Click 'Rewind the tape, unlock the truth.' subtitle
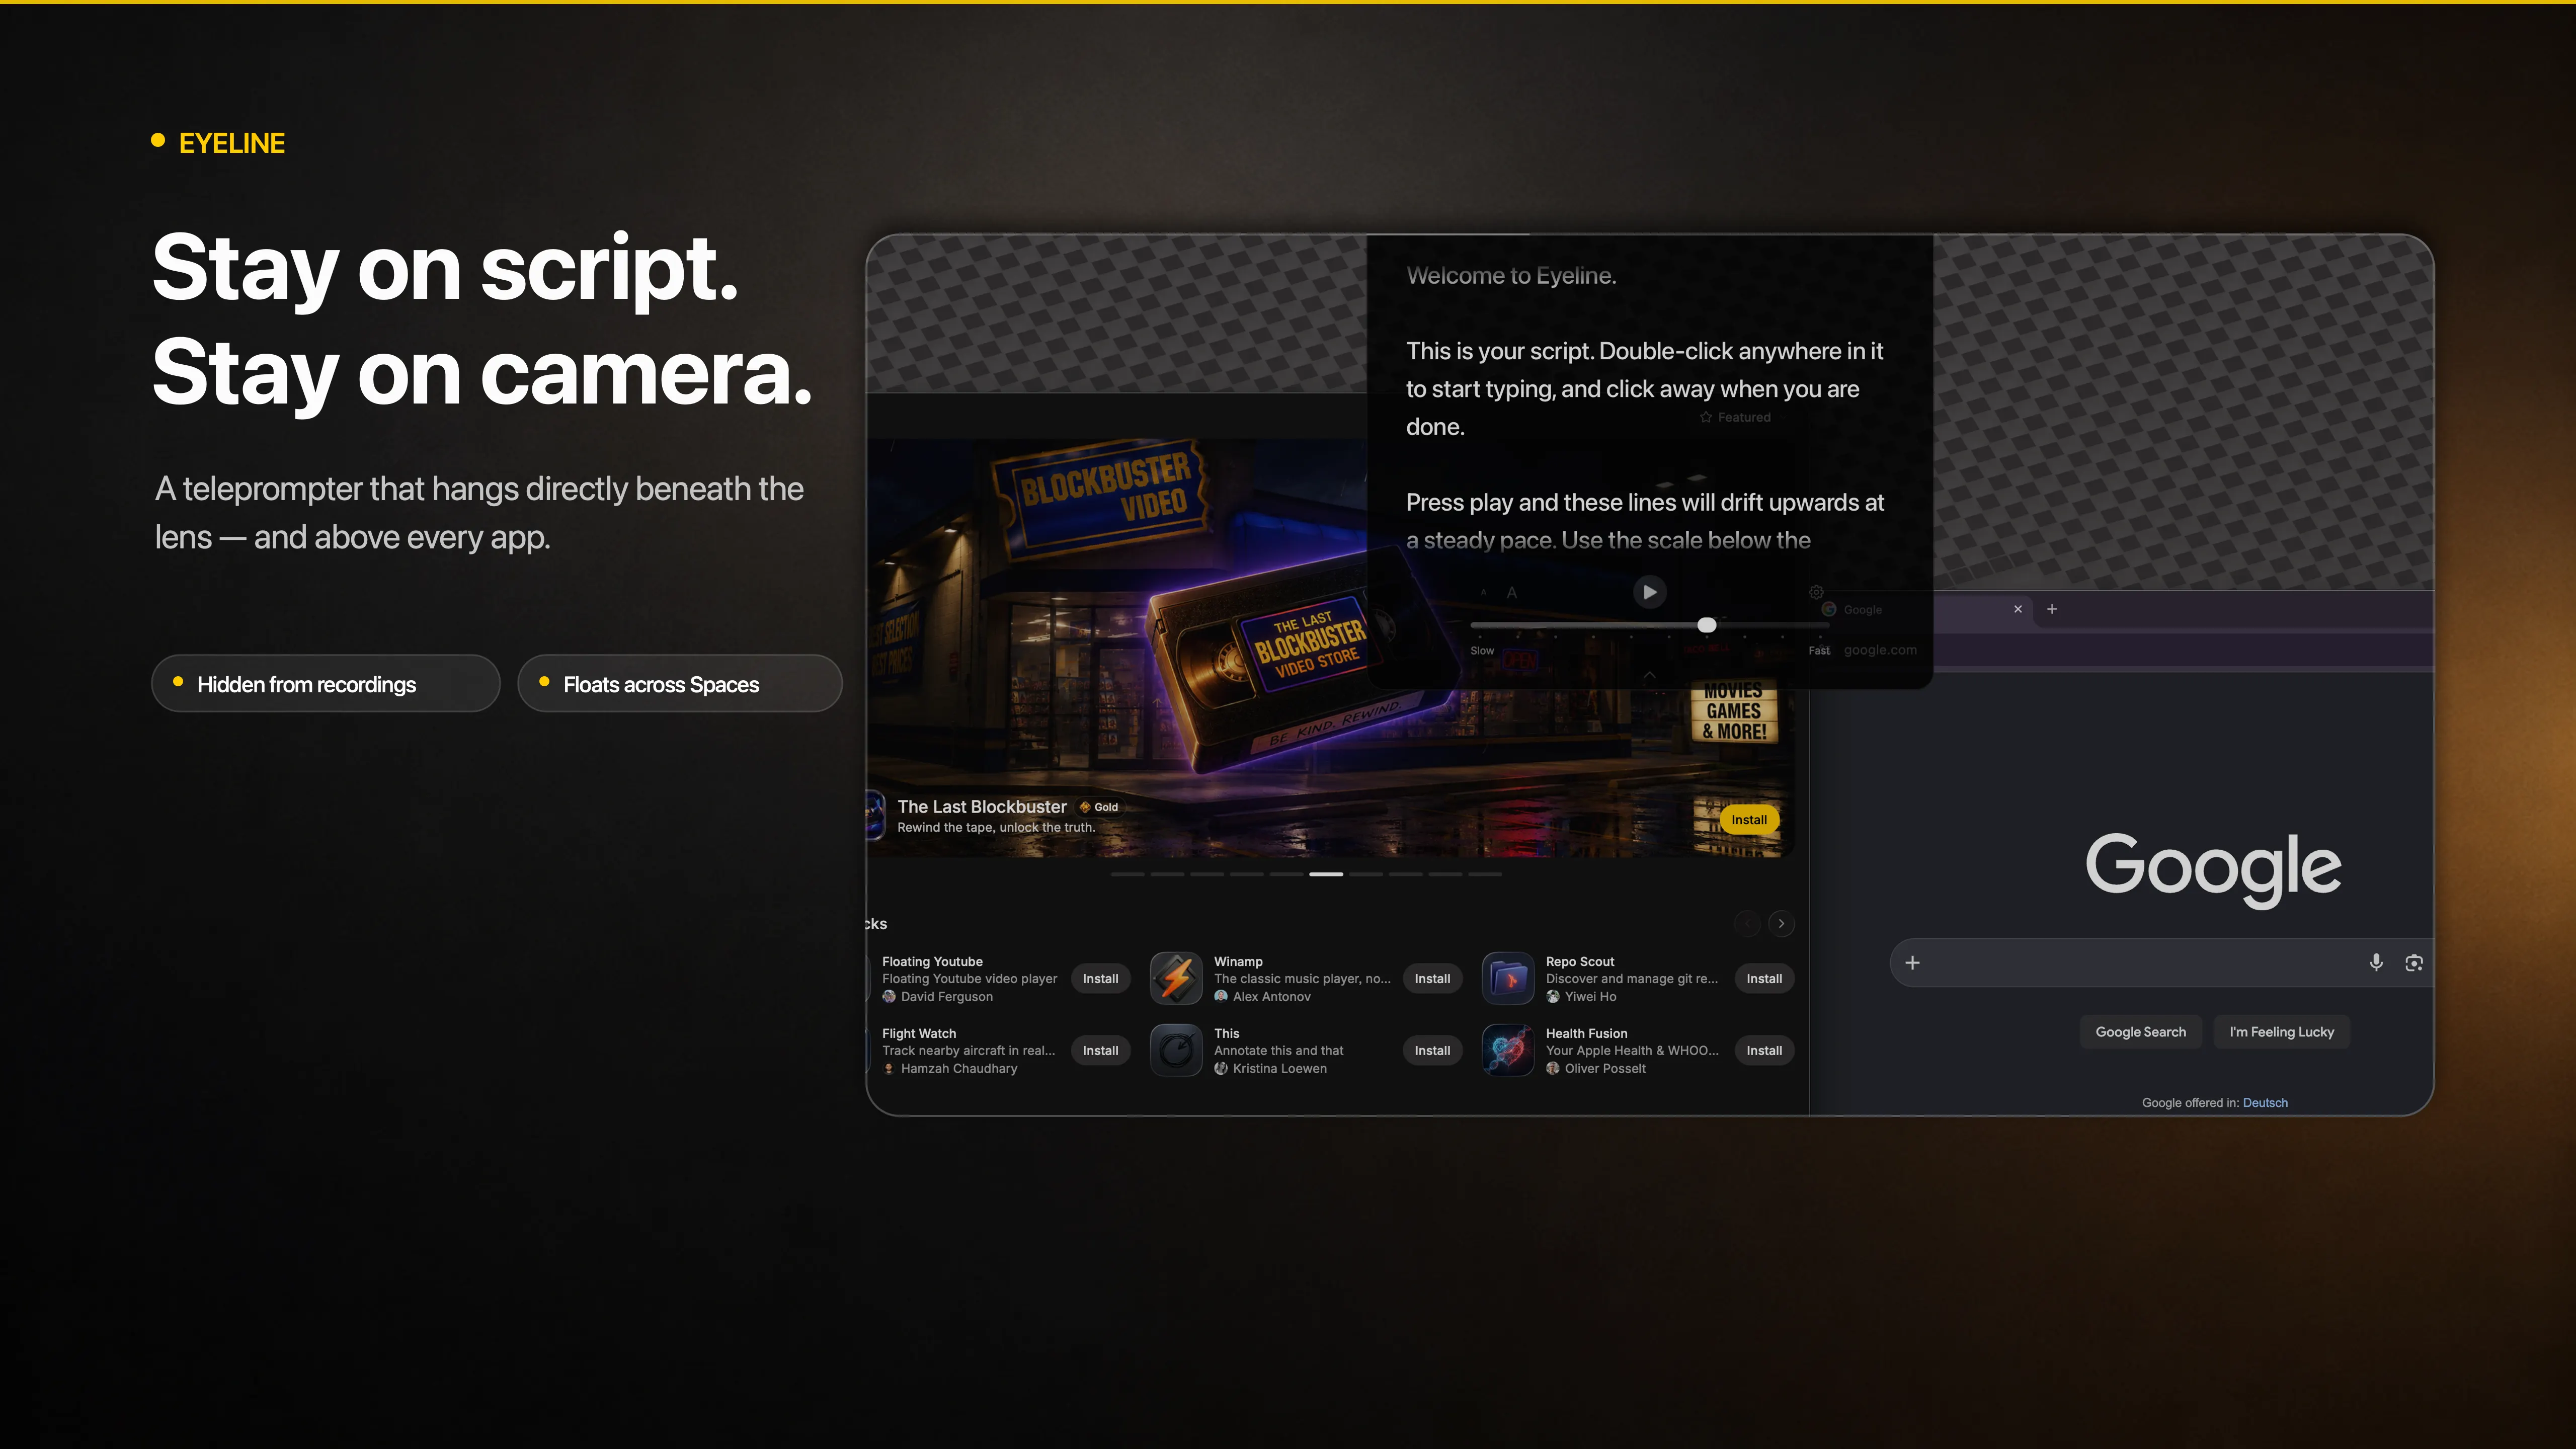Screen dimensions: 2576x1449 click(996, 828)
